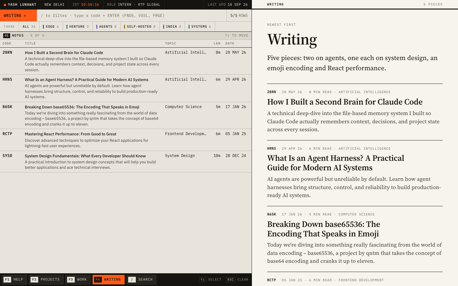The width and height of the screenshot is (458, 286).
Task: Open article heading 'How I Built a Second Brain for Claude Code'
Action: tap(345, 102)
